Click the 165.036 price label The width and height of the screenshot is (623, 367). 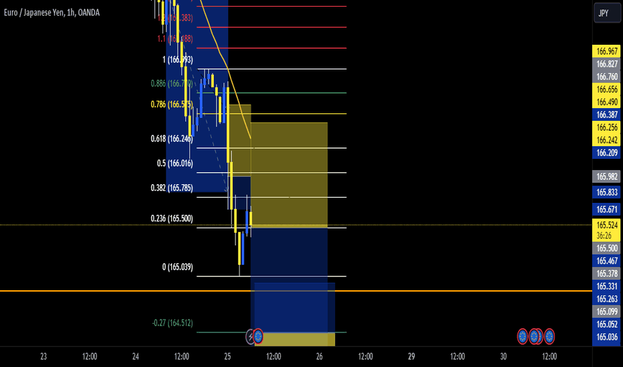coord(607,337)
